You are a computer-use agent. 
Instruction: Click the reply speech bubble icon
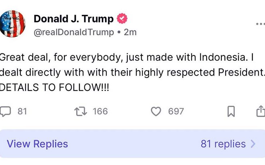click(6, 112)
